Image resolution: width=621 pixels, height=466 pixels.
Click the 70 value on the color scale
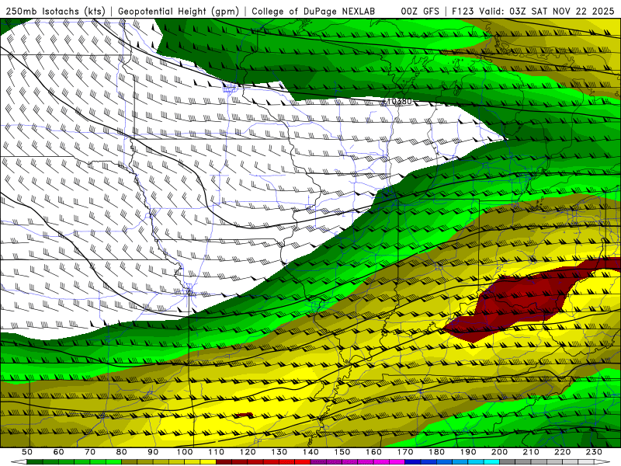pyautogui.click(x=90, y=452)
